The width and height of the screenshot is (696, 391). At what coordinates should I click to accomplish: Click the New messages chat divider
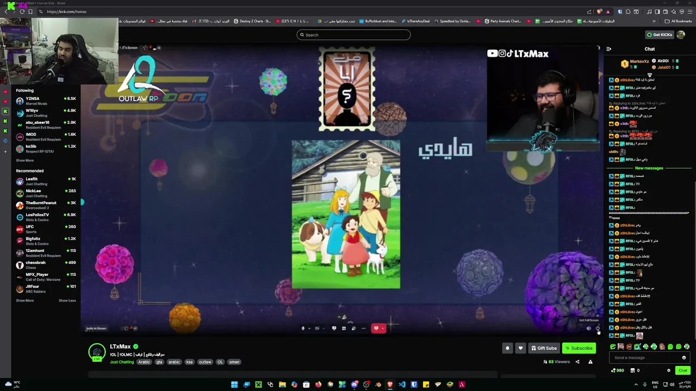(649, 168)
